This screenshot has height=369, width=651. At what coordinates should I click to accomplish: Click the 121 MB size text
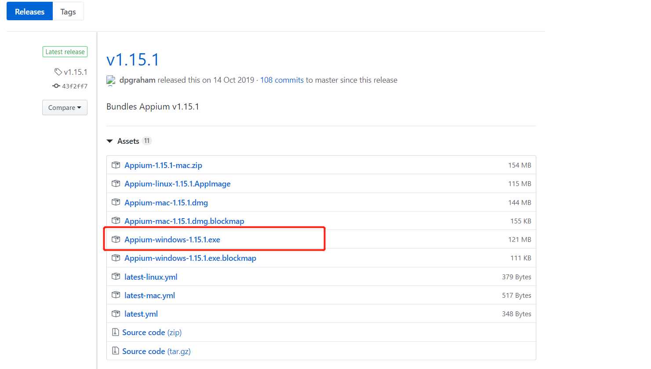(520, 240)
